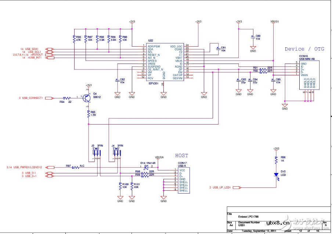Click the USB_UP_LED1 net port
The image size is (332, 234).
tap(221, 187)
